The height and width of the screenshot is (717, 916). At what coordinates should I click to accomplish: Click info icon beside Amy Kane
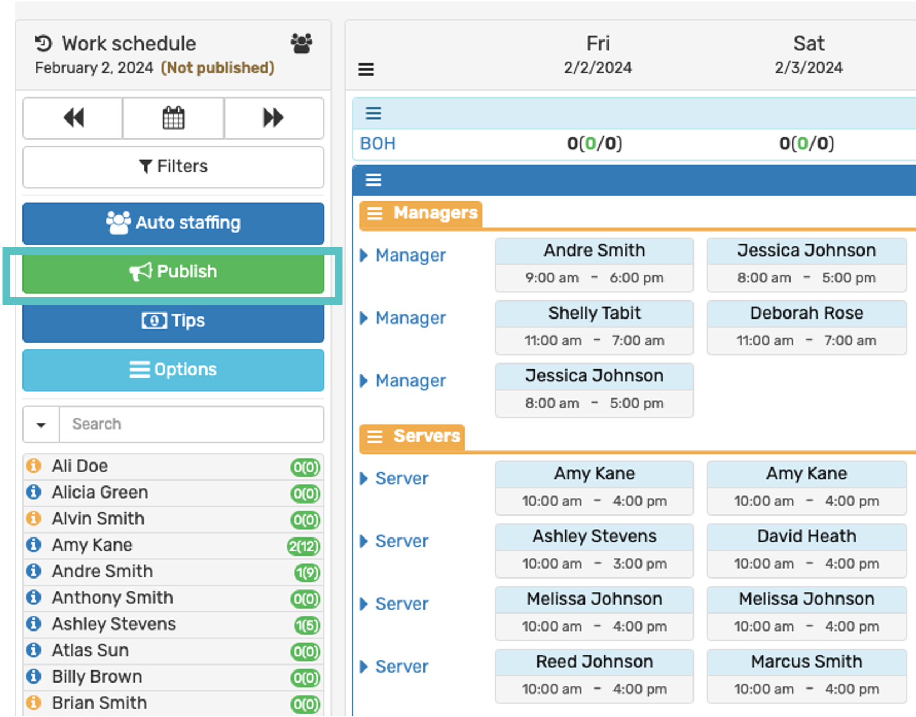(34, 545)
